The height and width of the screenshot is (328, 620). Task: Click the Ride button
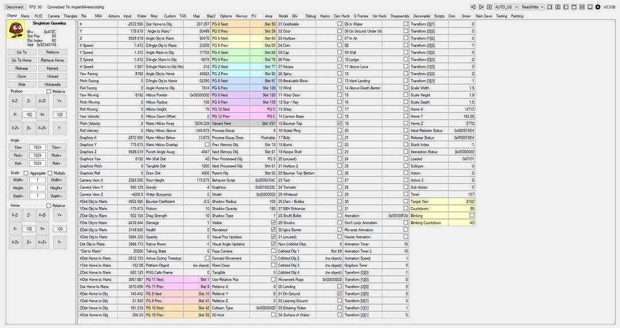(22, 84)
